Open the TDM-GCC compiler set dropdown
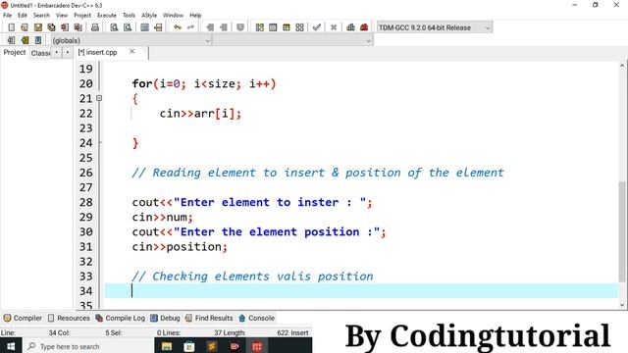The image size is (628, 353). pyautogui.click(x=435, y=27)
